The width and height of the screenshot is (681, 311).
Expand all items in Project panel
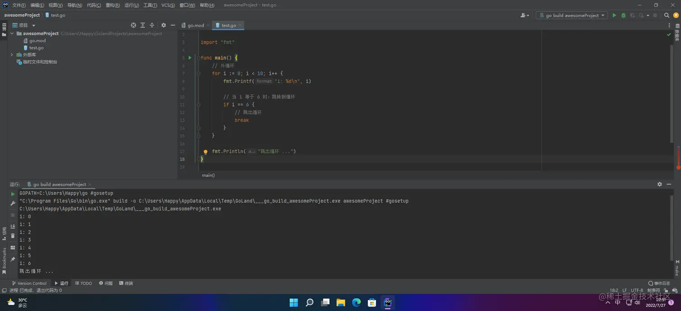pos(143,25)
